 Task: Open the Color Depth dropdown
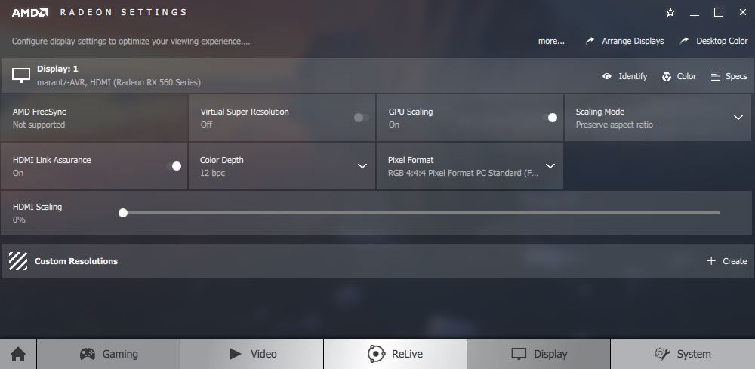[362, 166]
